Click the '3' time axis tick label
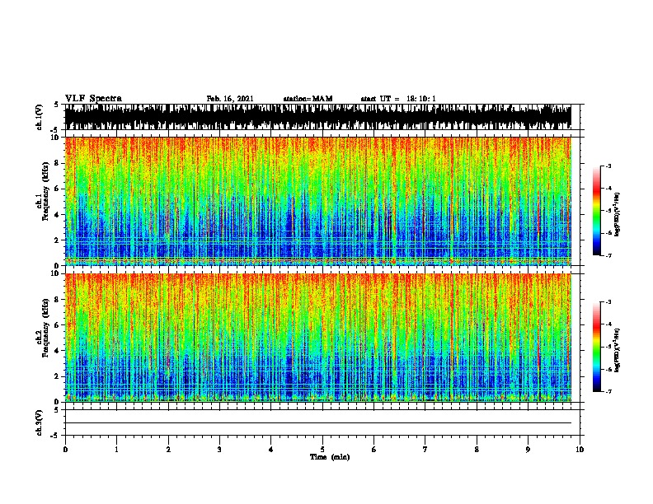 pyautogui.click(x=219, y=449)
